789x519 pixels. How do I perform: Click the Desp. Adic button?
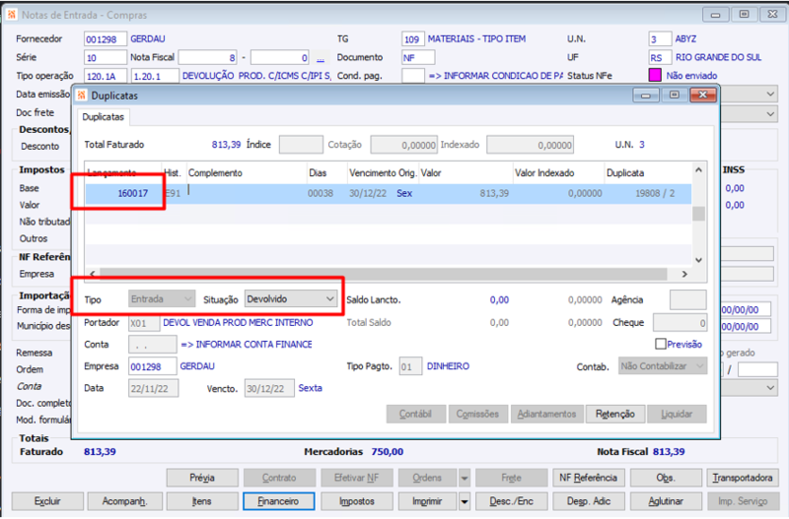(588, 501)
